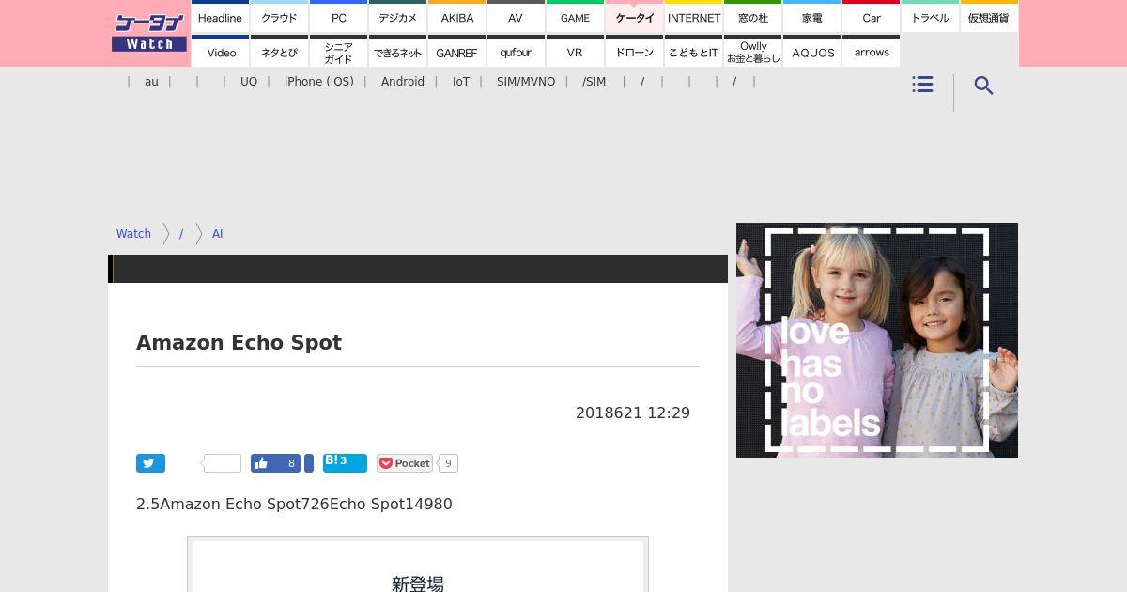
Task: Click the Android category link
Action: (403, 82)
